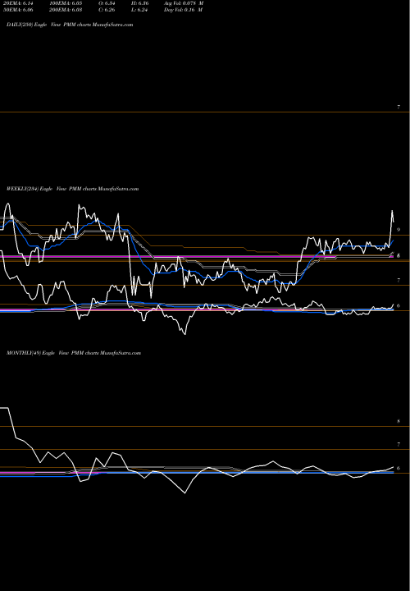Click the weekly chart axis label 8

399,256
